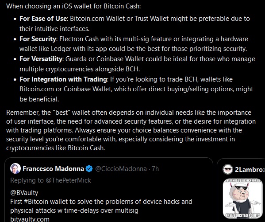Viewport: 265px width, 222px height.
Task: Click the "Replying to" label text
Action: [27, 180]
